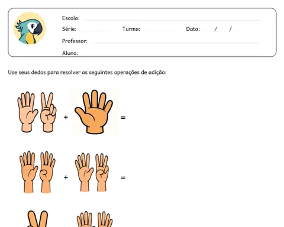Click the Professor blank line
Image resolution: width=284 pixels, height=227 pixels.
(175, 43)
